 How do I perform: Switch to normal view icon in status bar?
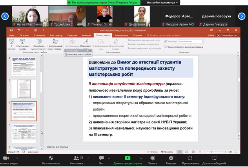pos(180,152)
